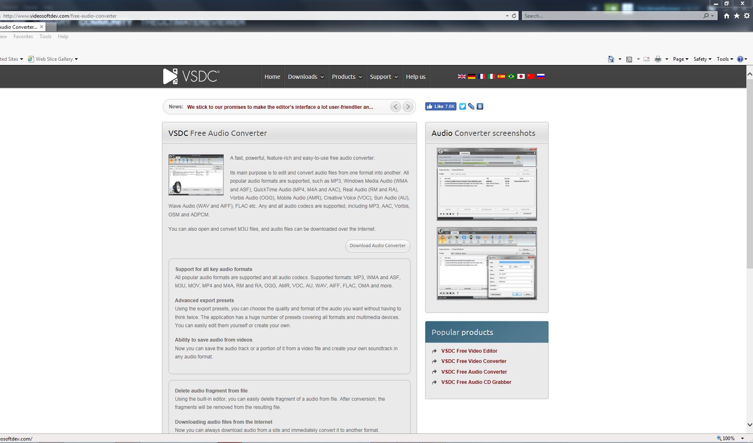Click the Read mail envelope icon
Viewport: 753px width, 443px height.
click(x=646, y=59)
